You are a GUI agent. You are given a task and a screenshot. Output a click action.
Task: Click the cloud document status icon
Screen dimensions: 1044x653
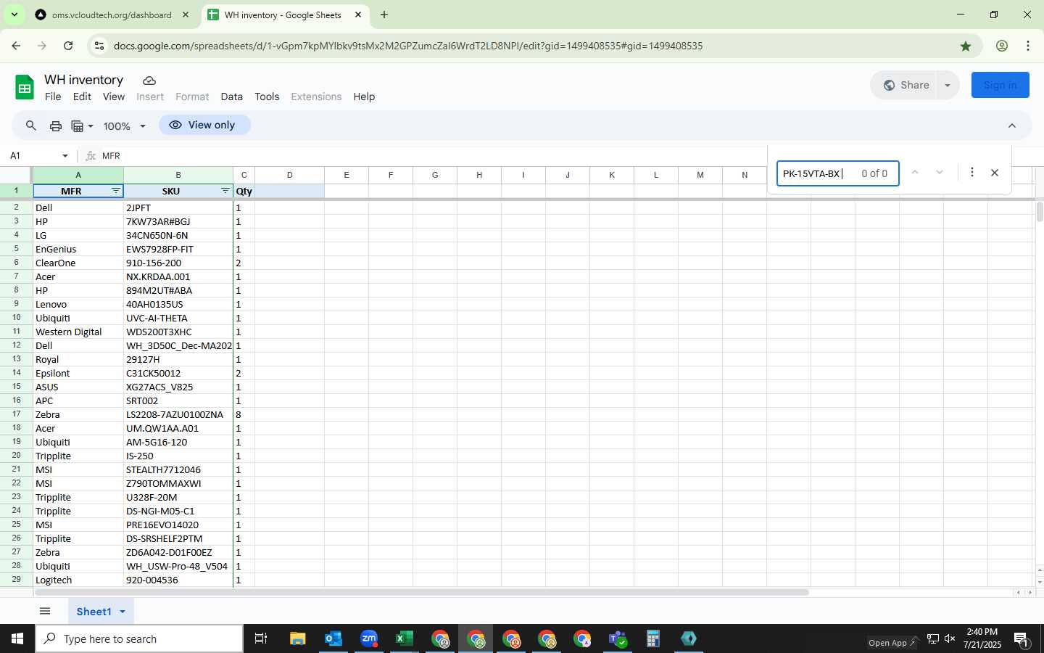point(149,81)
